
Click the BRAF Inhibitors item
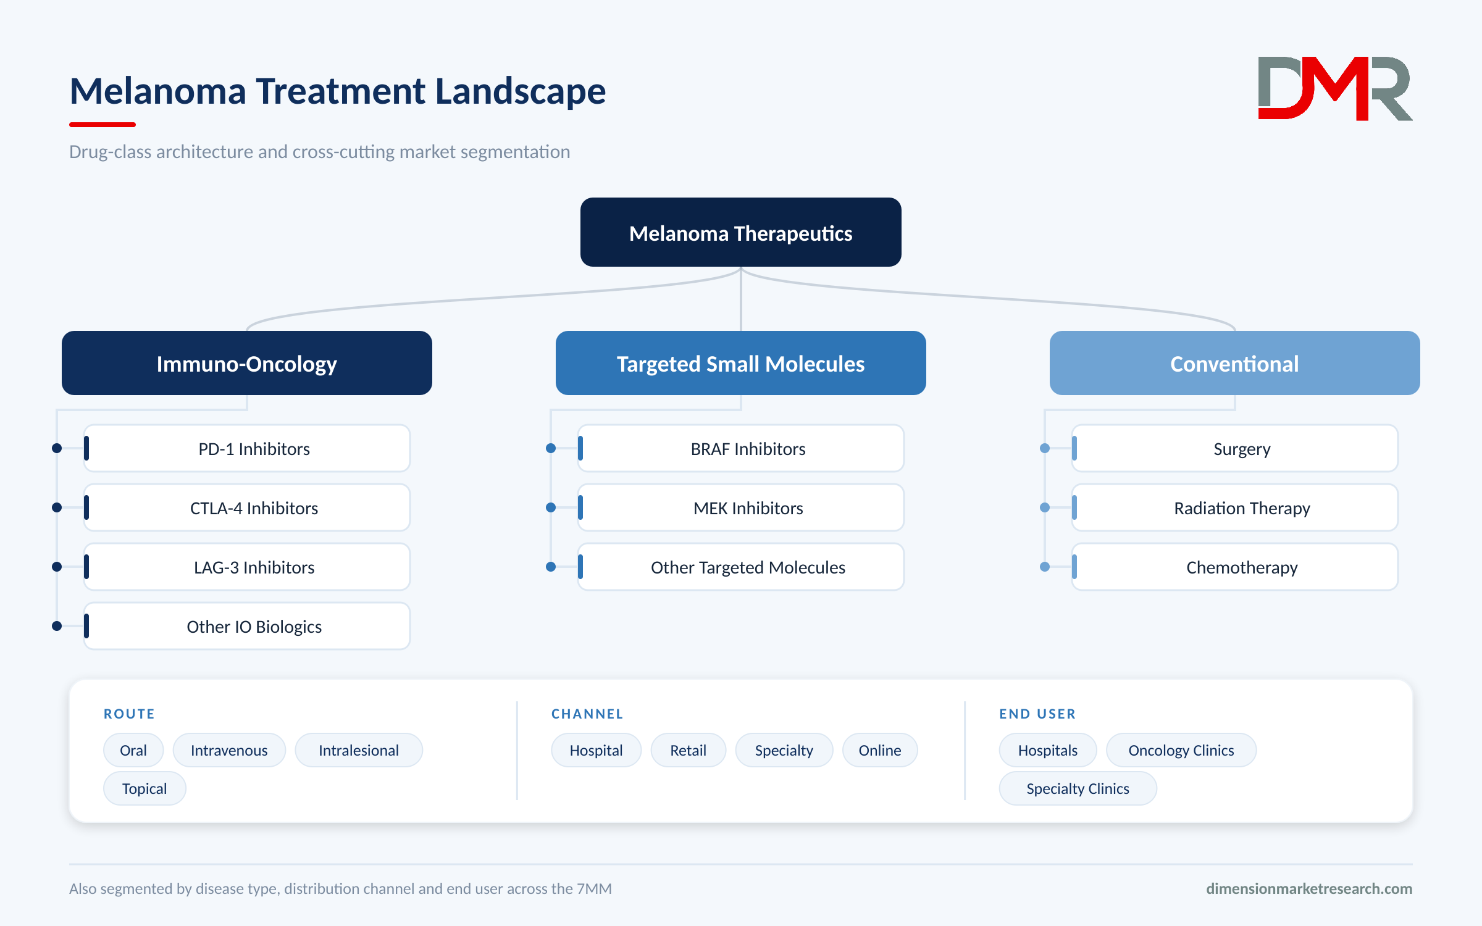[x=741, y=448]
